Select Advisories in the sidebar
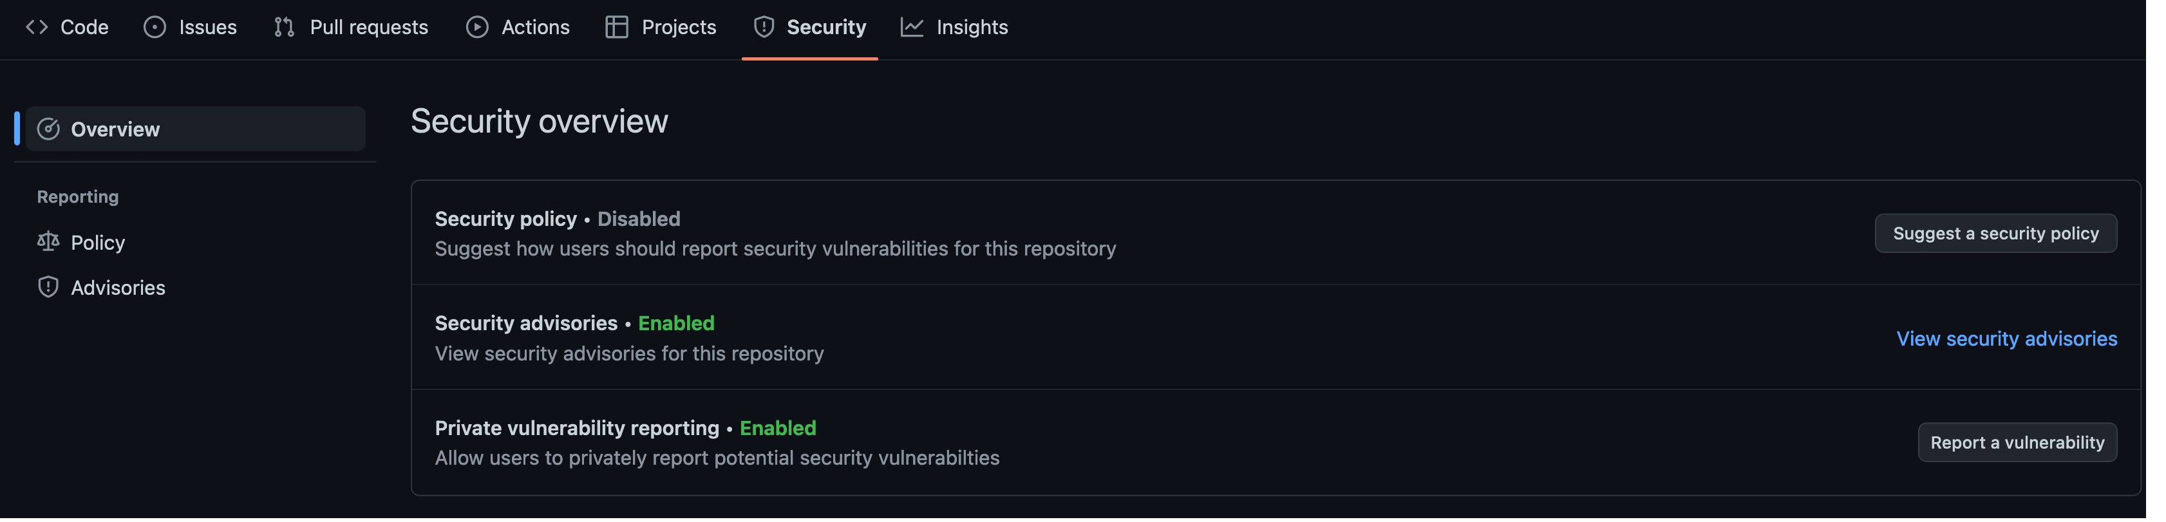 pyautogui.click(x=118, y=286)
